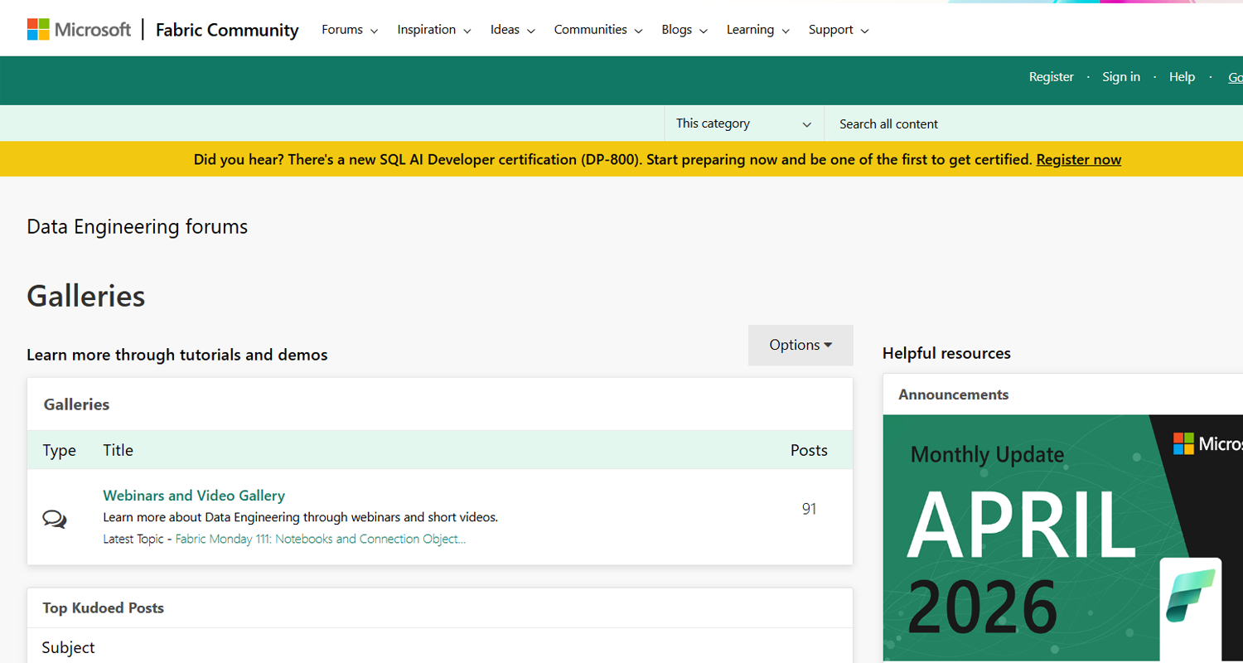Open the Ideas menu
Image resolution: width=1243 pixels, height=663 pixels.
click(x=513, y=30)
